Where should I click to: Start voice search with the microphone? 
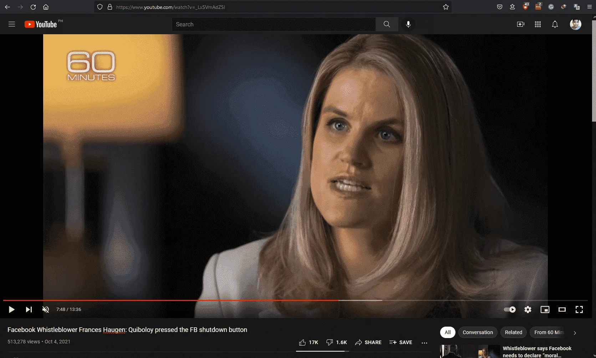click(408, 24)
